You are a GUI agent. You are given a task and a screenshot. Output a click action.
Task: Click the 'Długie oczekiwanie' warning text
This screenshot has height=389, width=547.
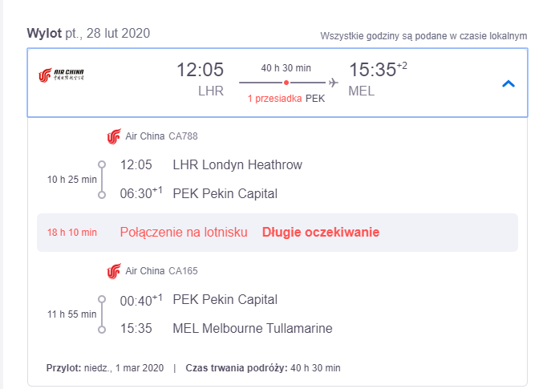click(x=321, y=233)
